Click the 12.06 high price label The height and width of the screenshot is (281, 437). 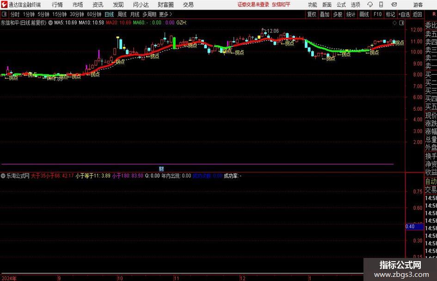click(x=273, y=31)
